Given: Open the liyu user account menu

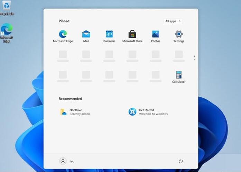Looking at the screenshot, I should point(67,161).
